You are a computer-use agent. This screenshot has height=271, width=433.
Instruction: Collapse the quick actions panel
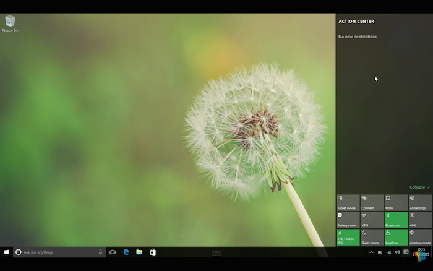coord(419,187)
